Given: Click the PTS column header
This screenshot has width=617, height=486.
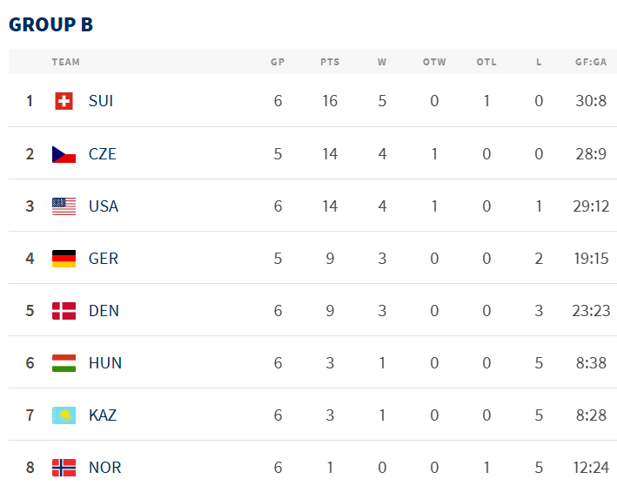Looking at the screenshot, I should click(330, 62).
